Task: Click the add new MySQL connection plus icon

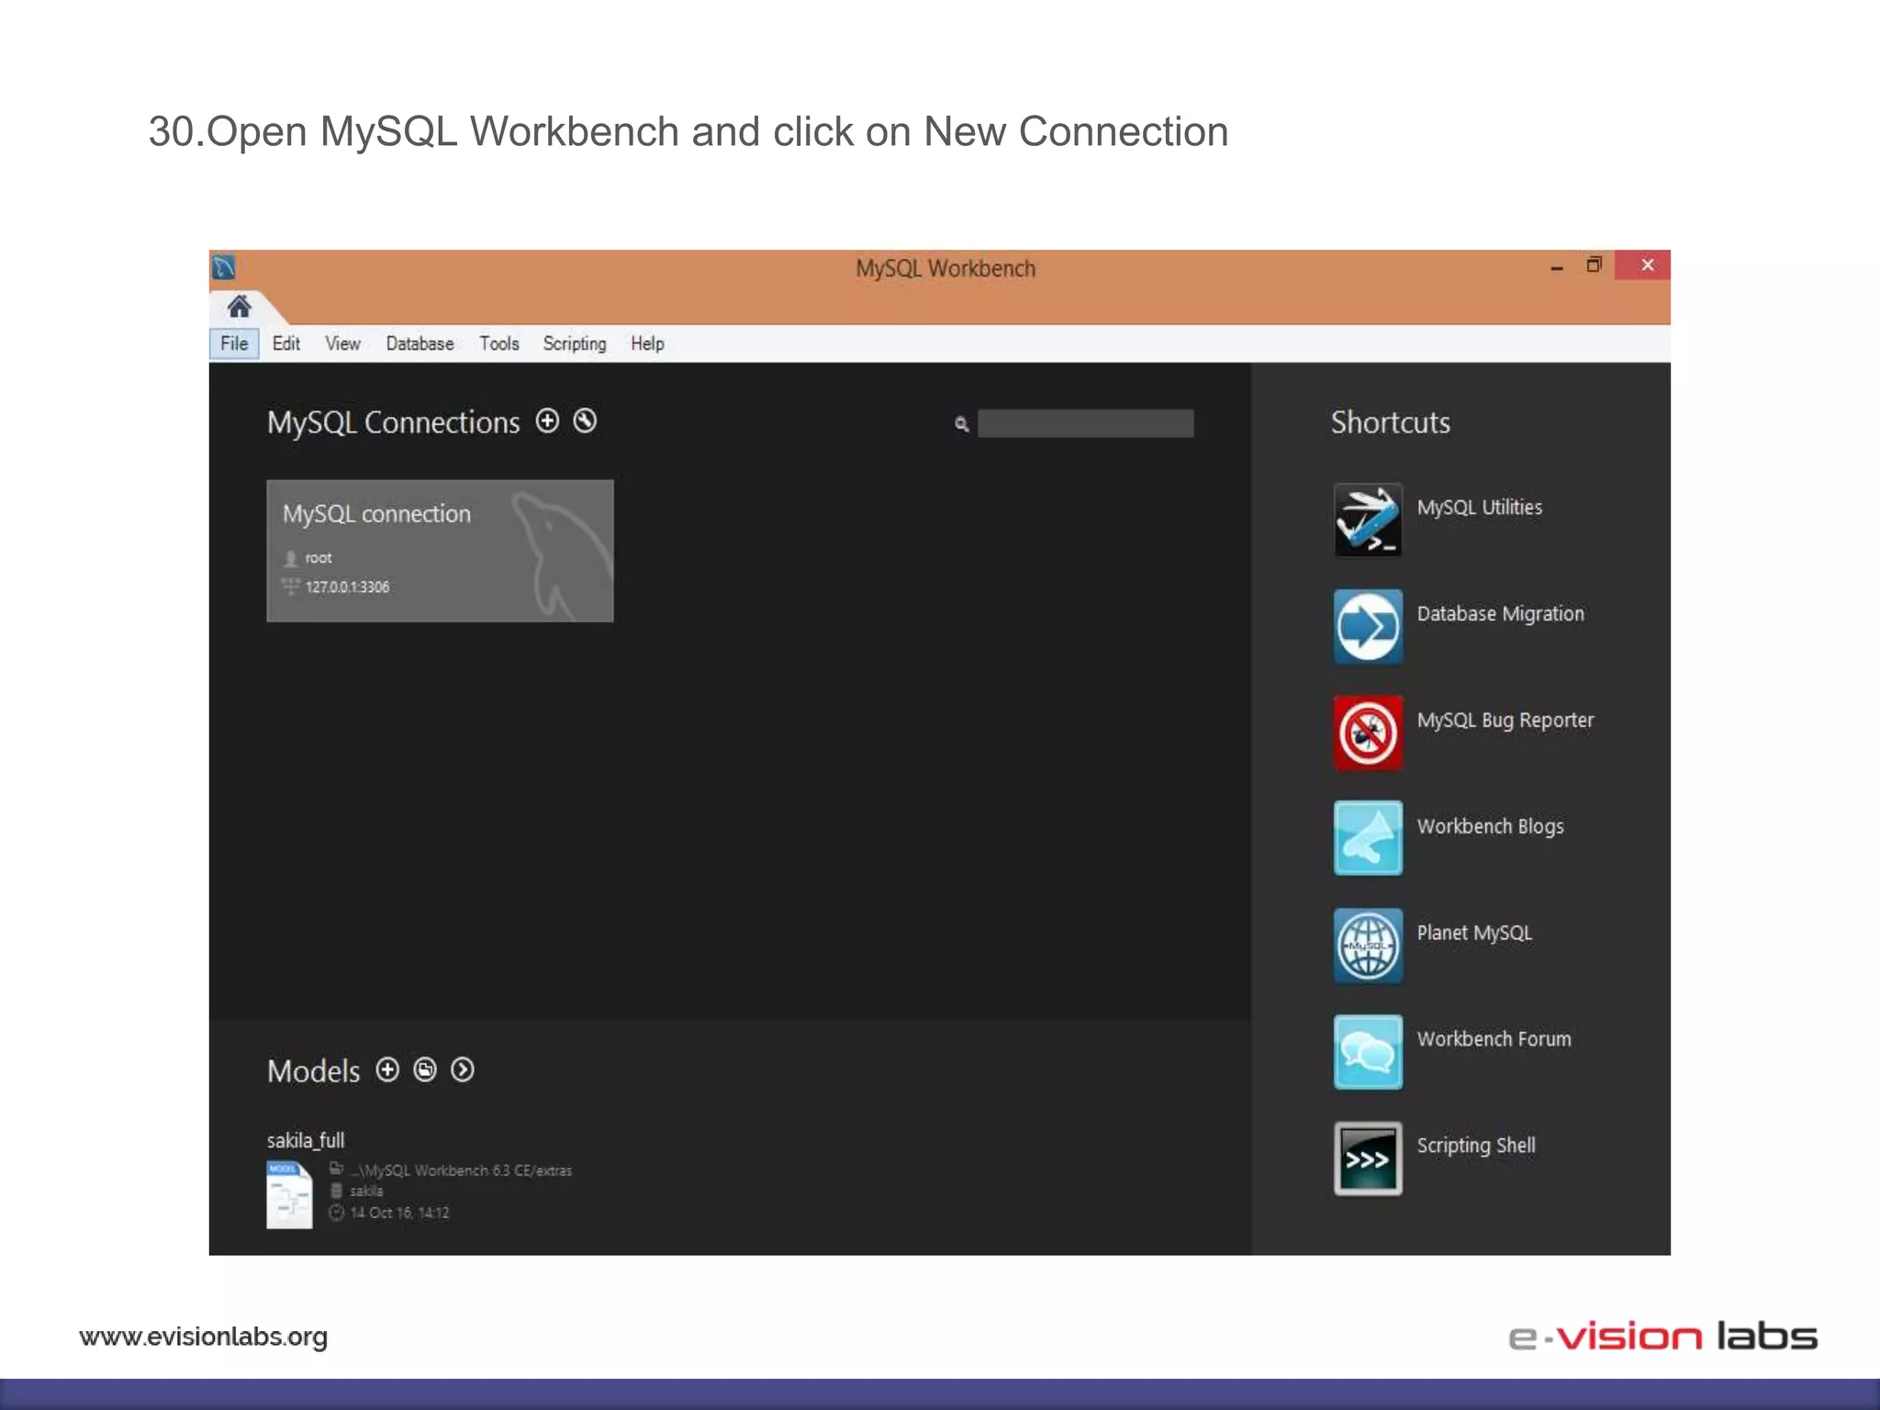Action: click(x=547, y=421)
